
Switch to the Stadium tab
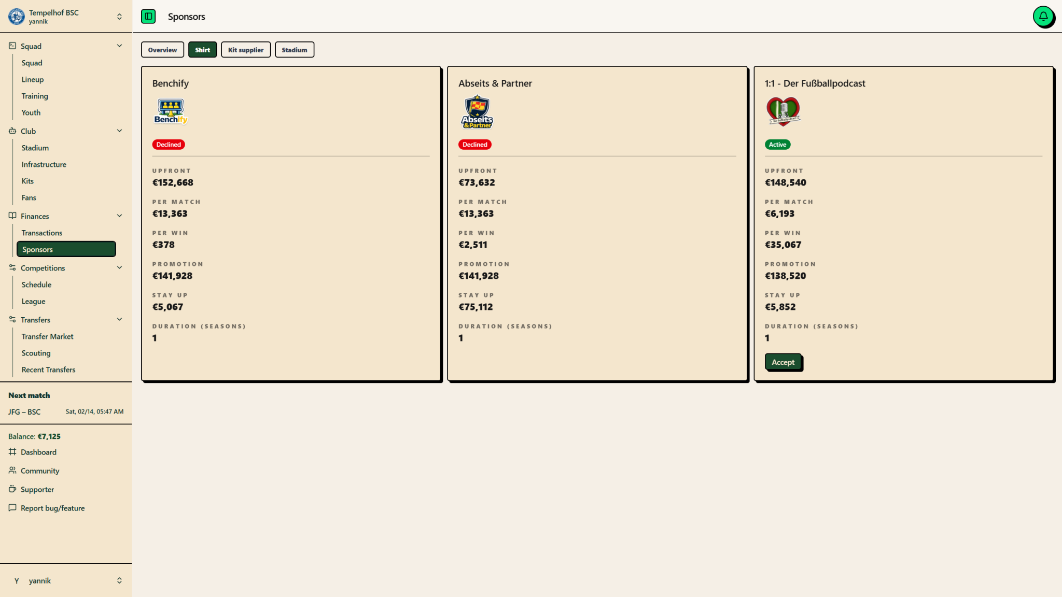click(295, 50)
